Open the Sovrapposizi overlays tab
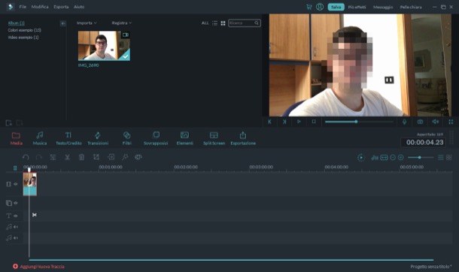Image resolution: width=459 pixels, height=272 pixels. coord(156,138)
